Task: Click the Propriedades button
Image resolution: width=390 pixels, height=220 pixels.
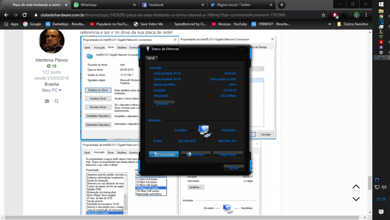Action: point(164,154)
